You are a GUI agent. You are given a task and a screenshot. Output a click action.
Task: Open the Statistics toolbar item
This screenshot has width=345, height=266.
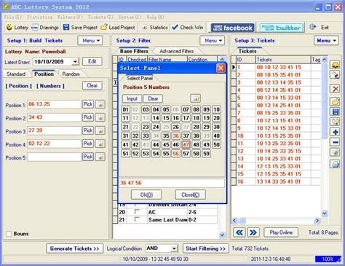(x=155, y=28)
